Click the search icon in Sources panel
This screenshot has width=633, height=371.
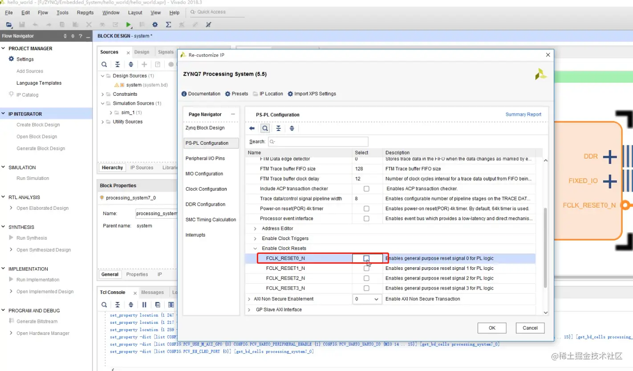(104, 64)
